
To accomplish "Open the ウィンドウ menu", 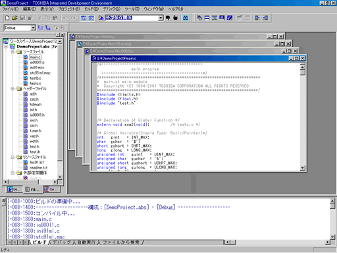I will 153,9.
